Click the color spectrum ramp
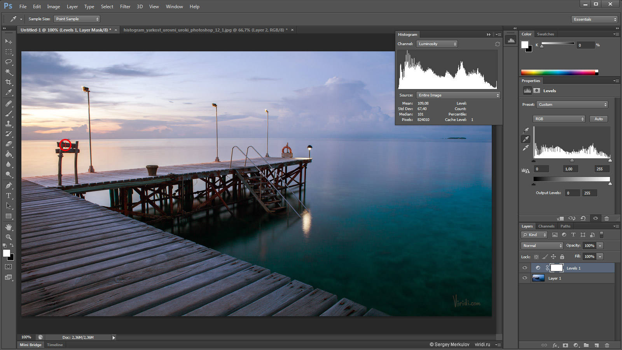This screenshot has height=350, width=622. [559, 72]
